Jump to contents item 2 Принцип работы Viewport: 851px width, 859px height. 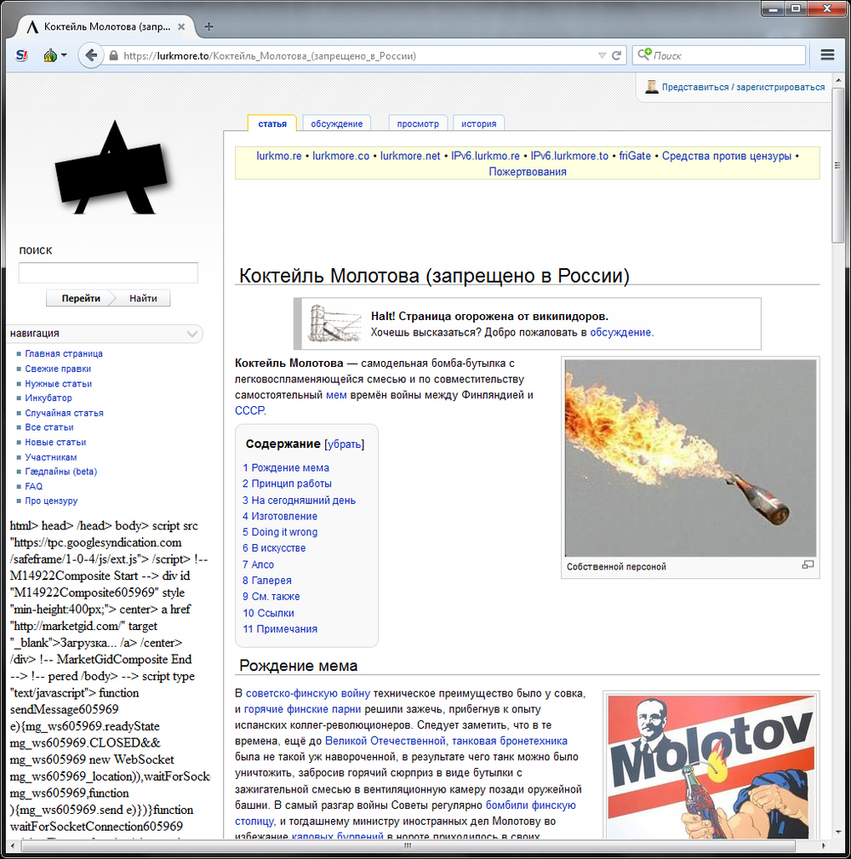coord(287,484)
